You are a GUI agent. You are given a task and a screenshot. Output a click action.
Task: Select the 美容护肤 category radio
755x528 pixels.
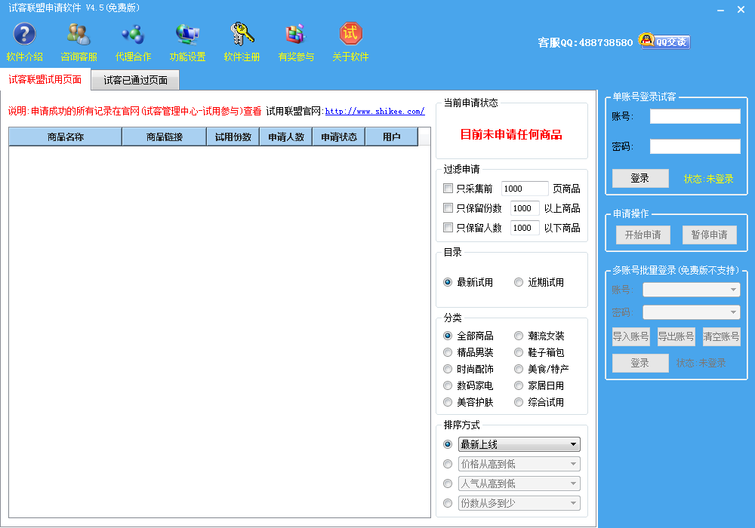point(448,402)
